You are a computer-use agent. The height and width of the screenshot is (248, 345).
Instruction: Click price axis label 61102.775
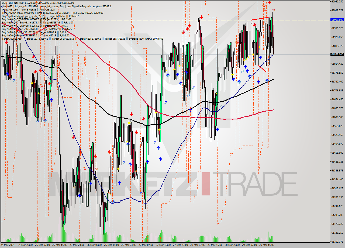[x=337, y=242]
